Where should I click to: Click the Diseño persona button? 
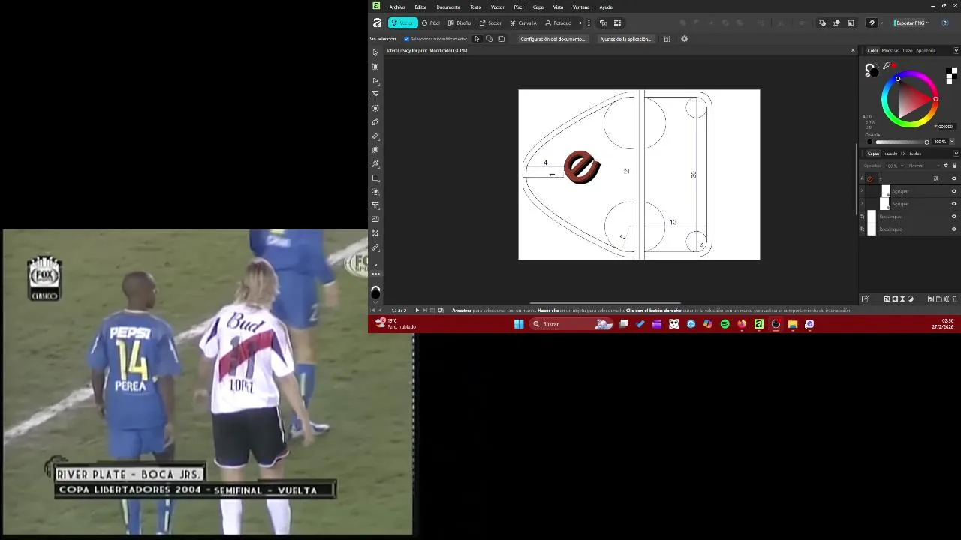pos(459,23)
